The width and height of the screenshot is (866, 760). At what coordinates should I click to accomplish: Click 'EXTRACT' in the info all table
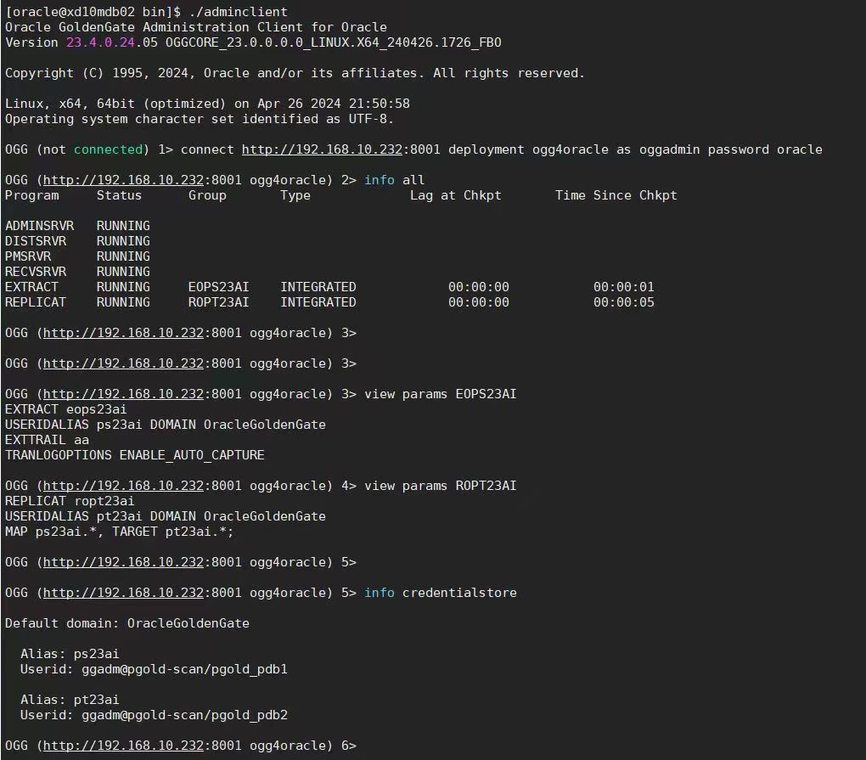tap(31, 287)
